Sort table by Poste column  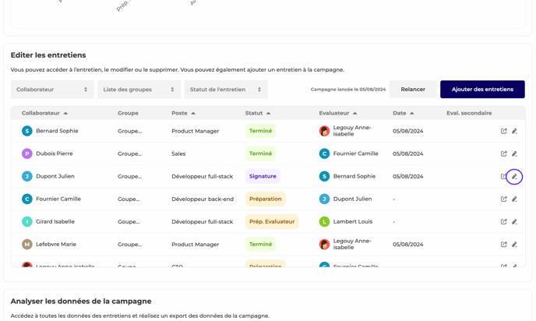[x=183, y=113]
